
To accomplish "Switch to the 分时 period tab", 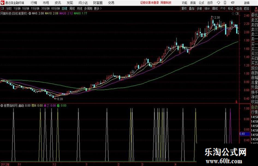I will 9,8.
